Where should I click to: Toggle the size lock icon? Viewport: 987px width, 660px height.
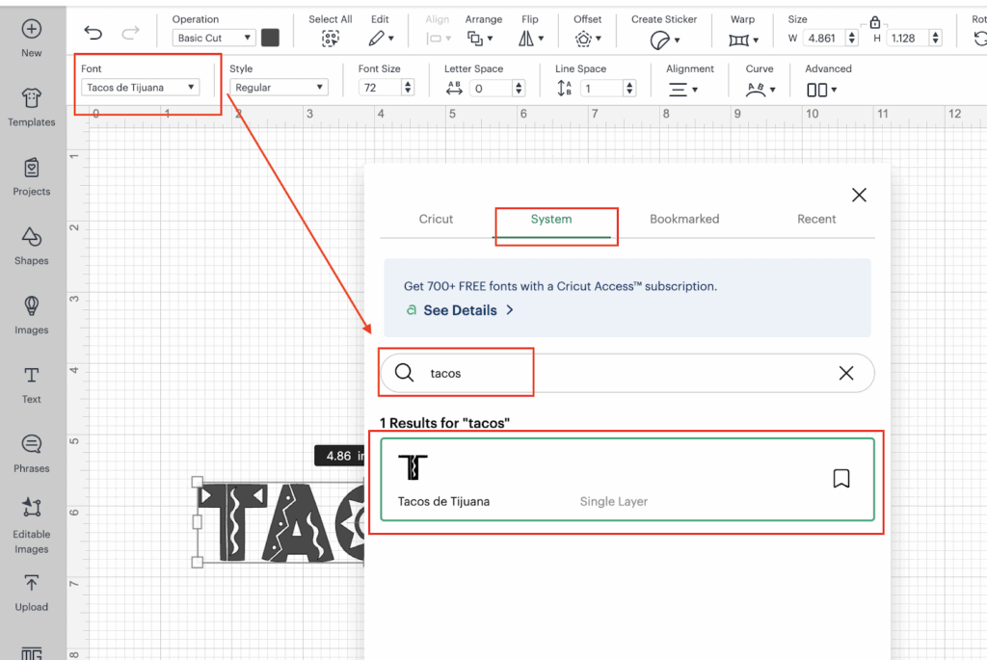(x=874, y=22)
